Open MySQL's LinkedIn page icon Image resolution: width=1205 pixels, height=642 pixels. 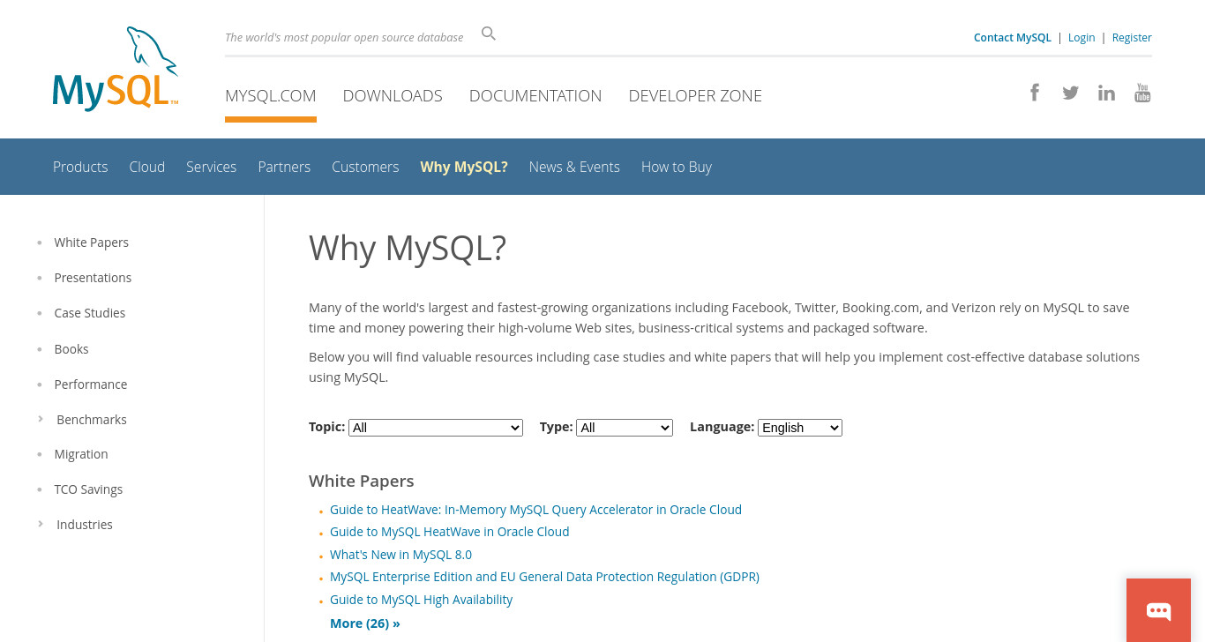1106,93
